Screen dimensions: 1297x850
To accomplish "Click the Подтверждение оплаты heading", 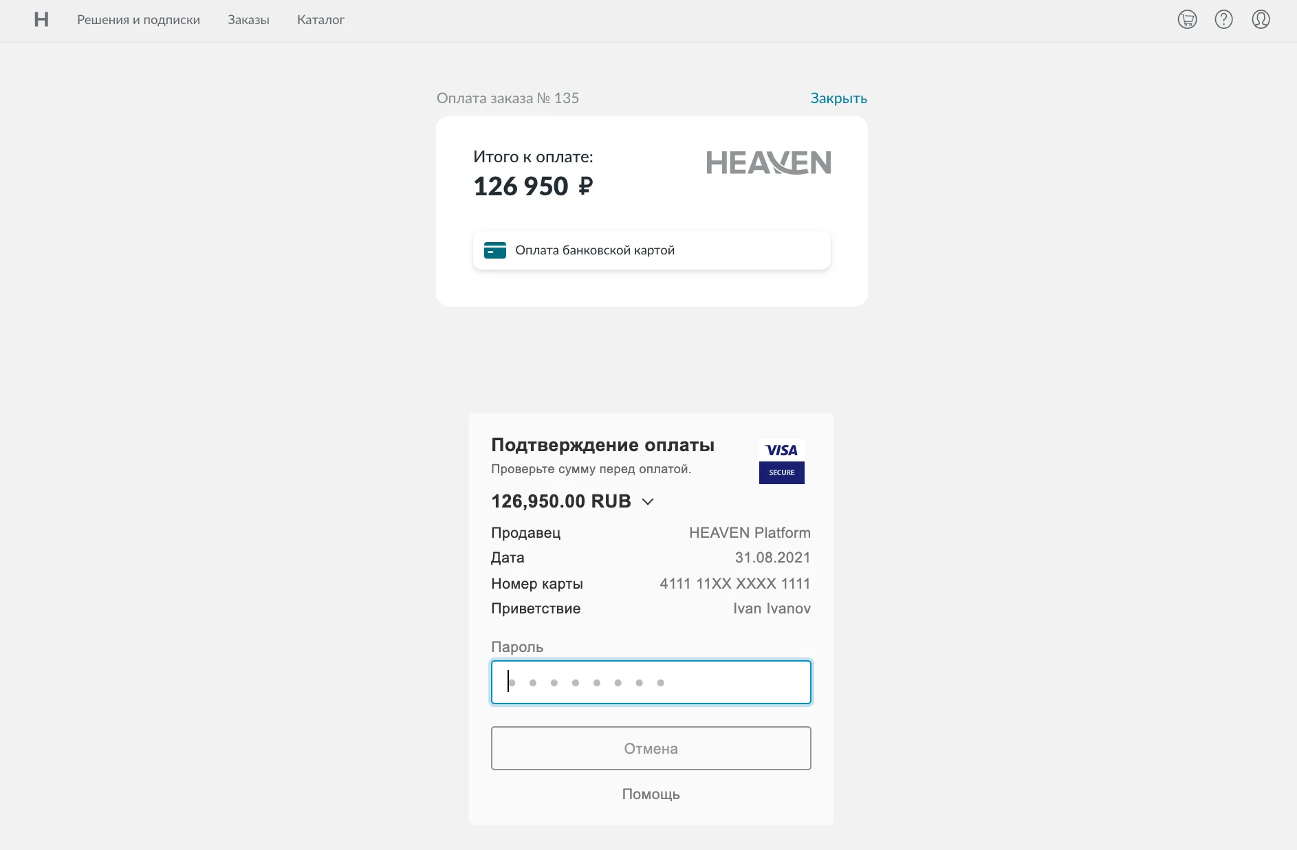I will coord(602,445).
